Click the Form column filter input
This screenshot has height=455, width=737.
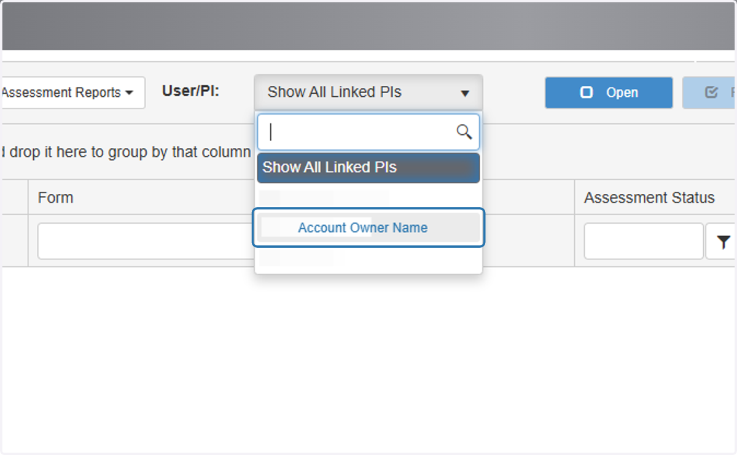(146, 241)
